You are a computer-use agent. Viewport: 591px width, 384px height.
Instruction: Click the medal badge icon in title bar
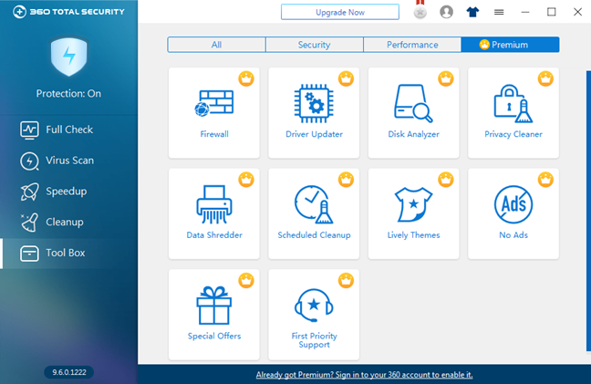[x=420, y=10]
